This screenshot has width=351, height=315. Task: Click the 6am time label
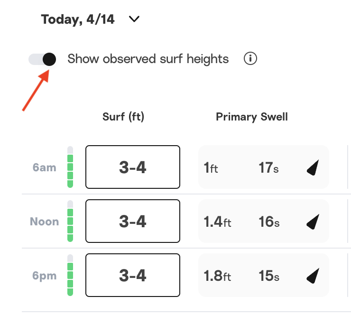[45, 168]
